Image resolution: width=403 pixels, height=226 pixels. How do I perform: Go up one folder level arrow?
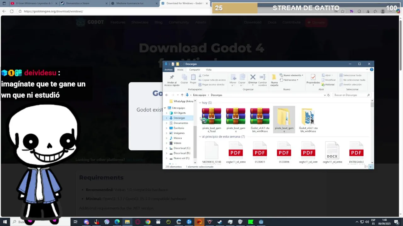tap(182, 95)
